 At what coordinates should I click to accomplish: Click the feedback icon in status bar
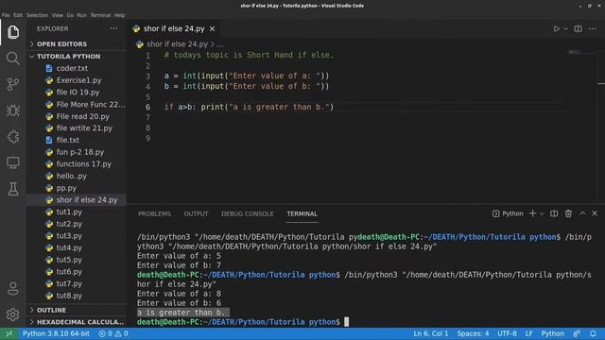(577, 333)
